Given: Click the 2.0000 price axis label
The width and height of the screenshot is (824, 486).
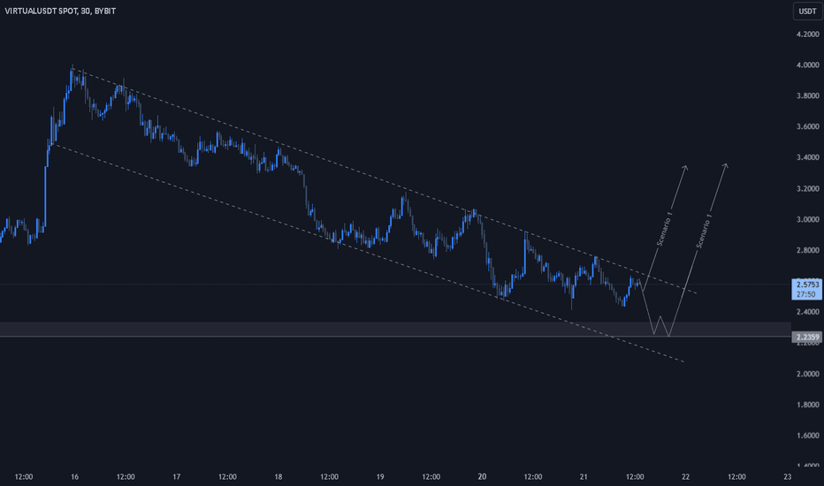Looking at the screenshot, I should (808, 374).
